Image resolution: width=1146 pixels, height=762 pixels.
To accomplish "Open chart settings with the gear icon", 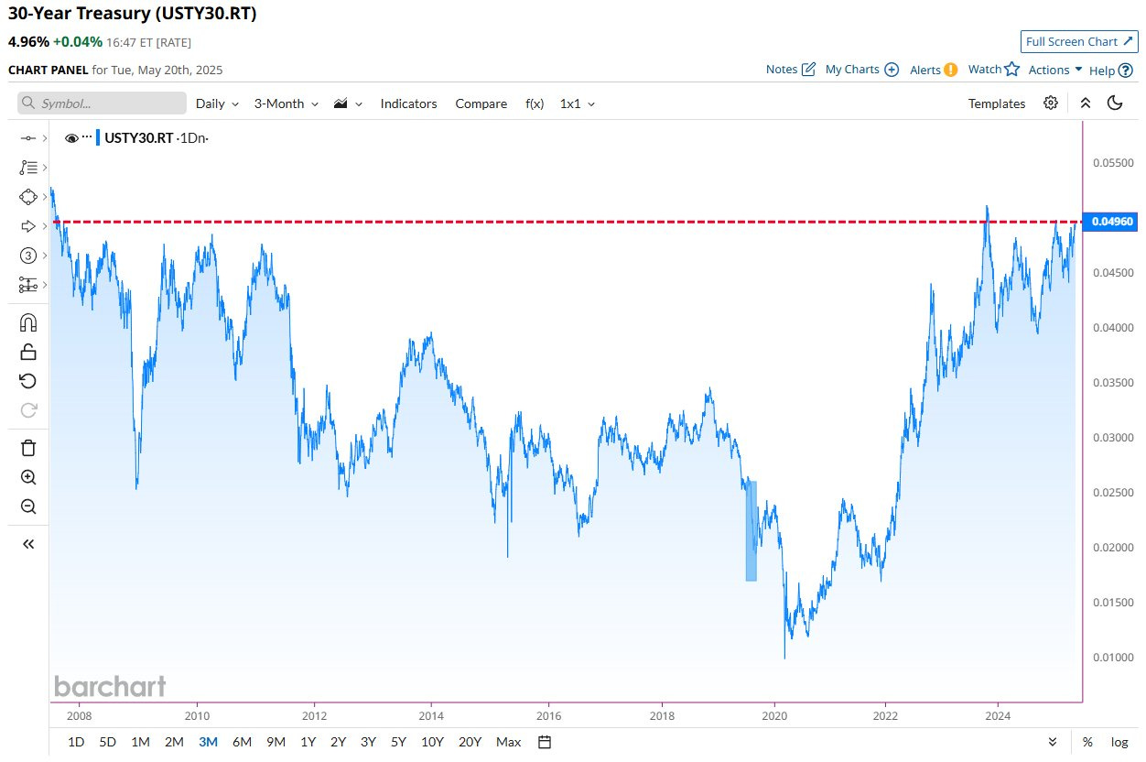I will pos(1052,103).
